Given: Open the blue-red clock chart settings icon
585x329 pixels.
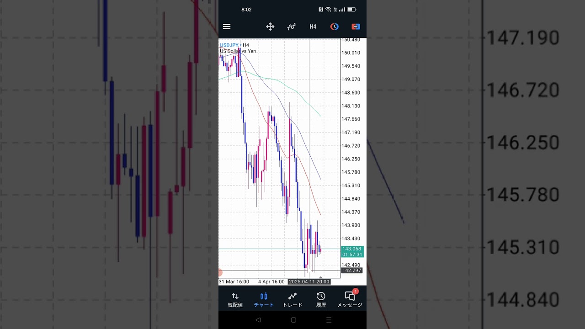Looking at the screenshot, I should click(334, 27).
